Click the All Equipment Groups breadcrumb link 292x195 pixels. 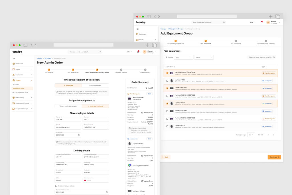coord(175,29)
